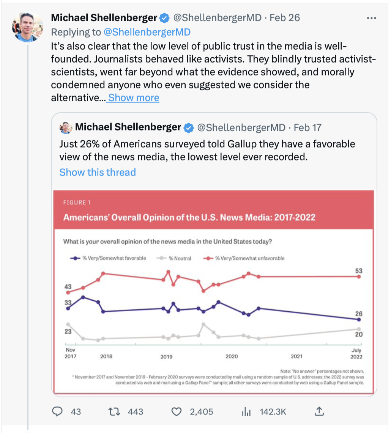
Task: Open the @ShellenbergerMD replying-to mention
Action: (x=147, y=32)
